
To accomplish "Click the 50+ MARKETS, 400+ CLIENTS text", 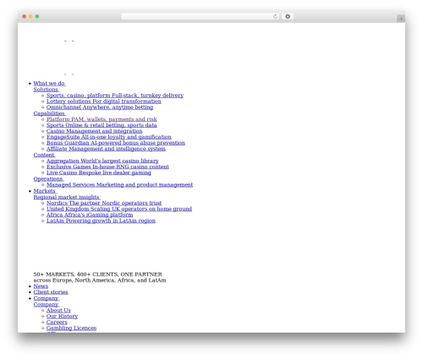I will point(97,274).
